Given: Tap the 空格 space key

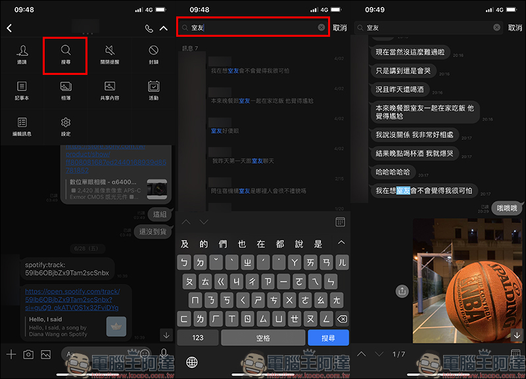Looking at the screenshot, I should (x=263, y=338).
